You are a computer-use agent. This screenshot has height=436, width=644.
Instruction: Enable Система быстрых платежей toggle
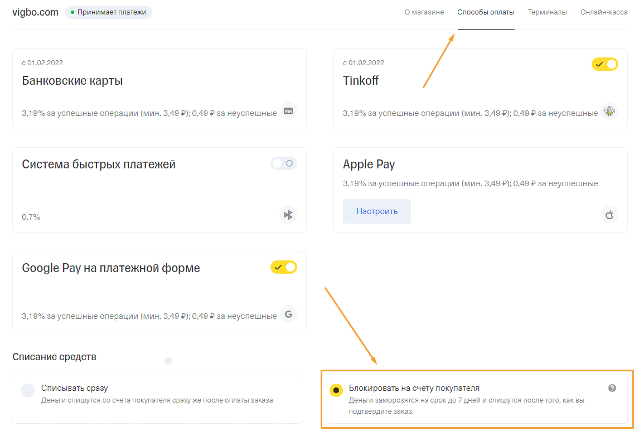[284, 163]
